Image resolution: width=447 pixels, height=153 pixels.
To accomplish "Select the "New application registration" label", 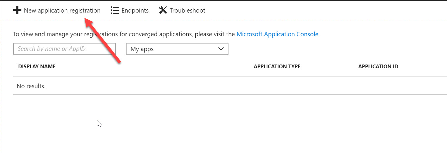I will pyautogui.click(x=62, y=11).
